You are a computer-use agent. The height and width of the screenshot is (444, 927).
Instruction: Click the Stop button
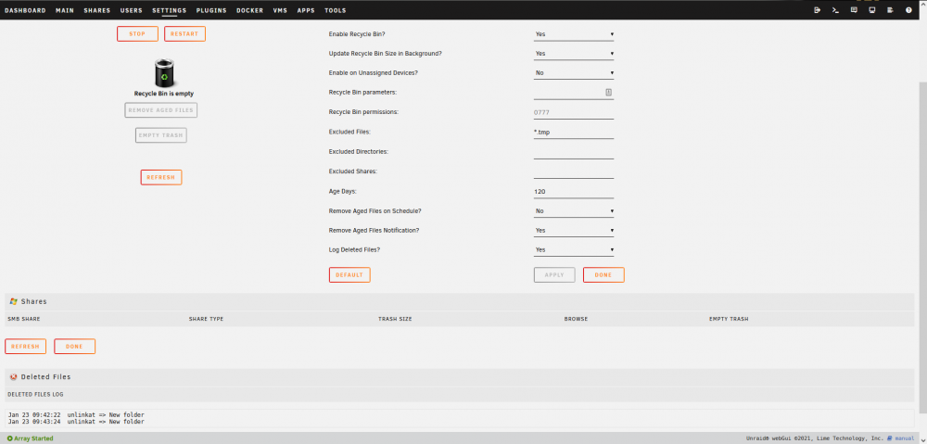coord(137,33)
